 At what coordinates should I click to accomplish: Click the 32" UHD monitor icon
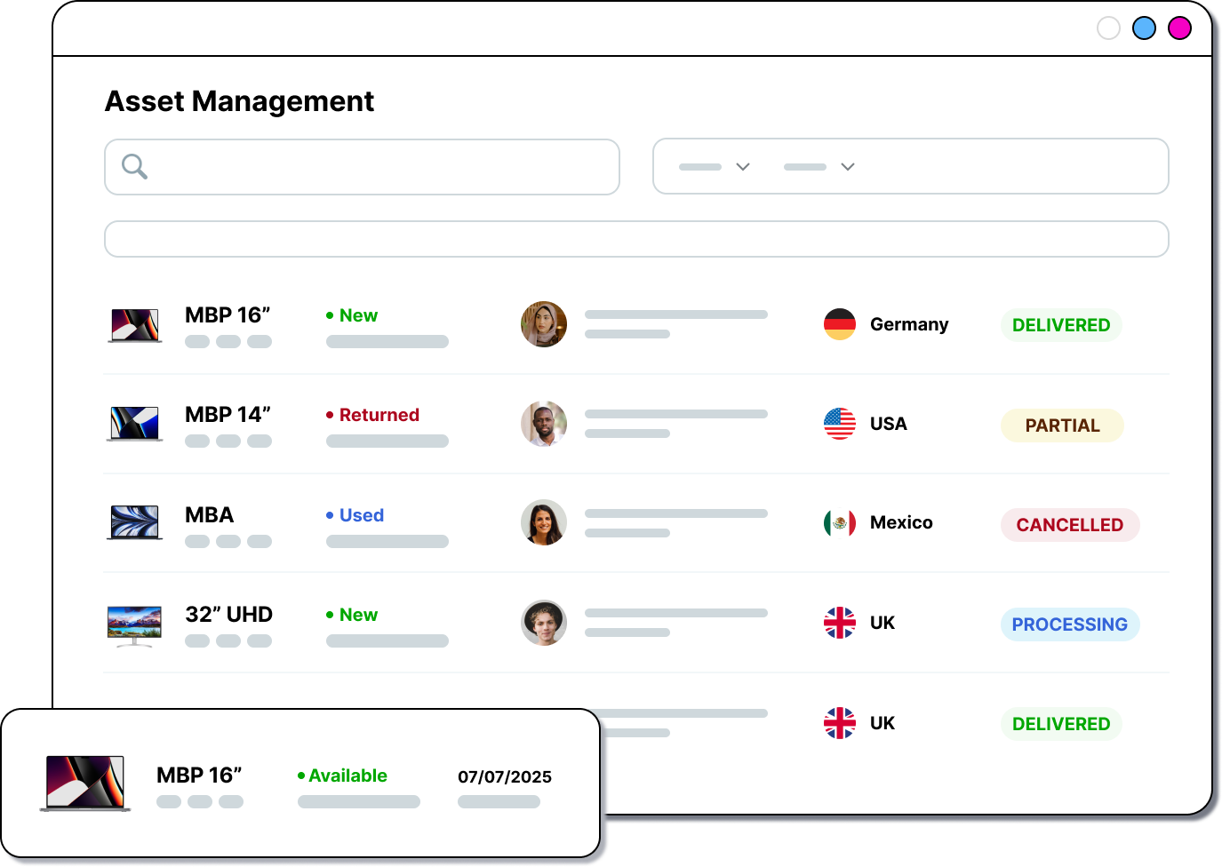(x=134, y=624)
